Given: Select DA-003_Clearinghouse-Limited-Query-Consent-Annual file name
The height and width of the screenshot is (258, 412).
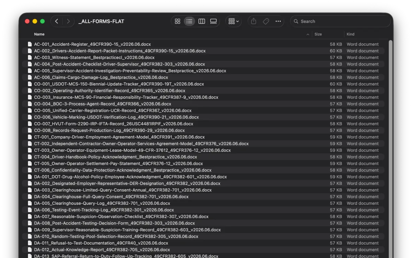Looking at the screenshot, I should 123,190.
